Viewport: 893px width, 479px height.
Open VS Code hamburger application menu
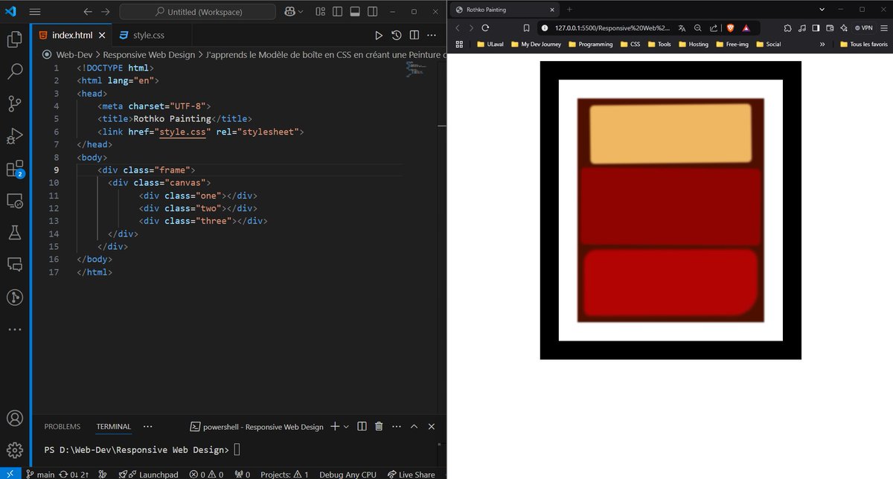tap(35, 12)
